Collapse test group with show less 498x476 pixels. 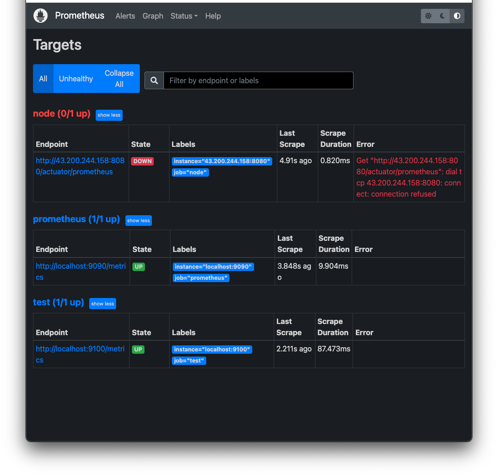[x=103, y=304]
